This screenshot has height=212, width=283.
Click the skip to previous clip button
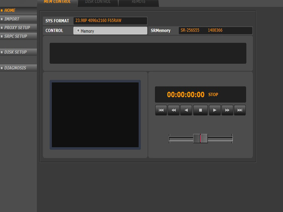(x=161, y=110)
